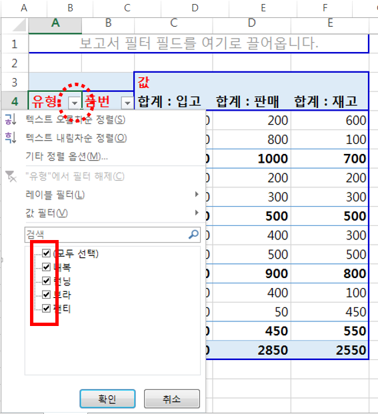Viewport: 378px width, 414px height.
Task: Select row header 3
Action: point(15,82)
